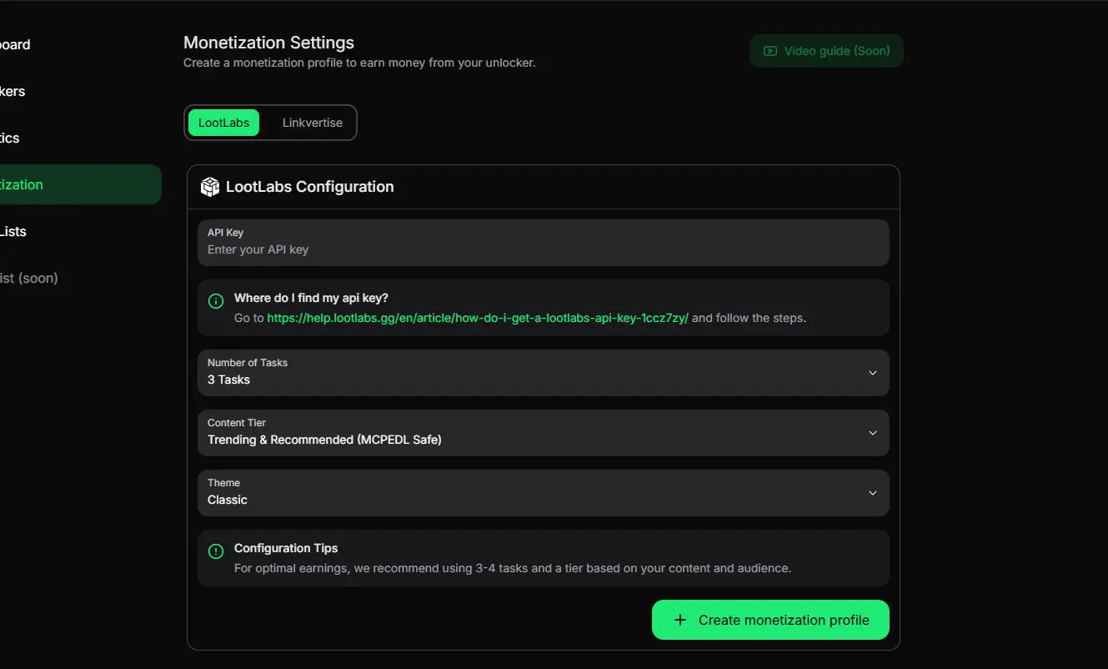This screenshot has height=669, width=1108.
Task: Click the info icon beside API key help
Action: click(x=216, y=301)
